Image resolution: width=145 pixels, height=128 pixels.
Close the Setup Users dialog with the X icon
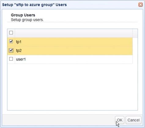point(140,5)
